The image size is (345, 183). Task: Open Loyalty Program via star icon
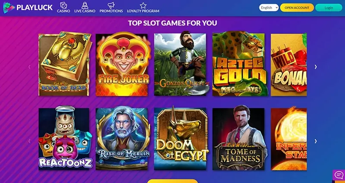[x=143, y=5]
